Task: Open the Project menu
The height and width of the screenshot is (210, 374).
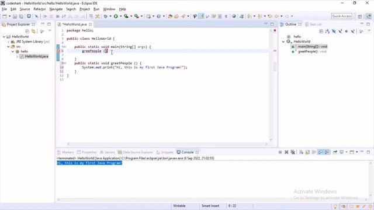Action: click(x=84, y=9)
